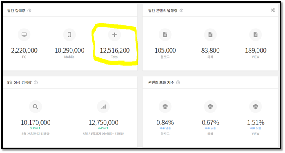Click the 월간 검색량 heading
The width and height of the screenshot is (285, 153).
click(16, 10)
